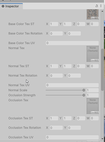105x142 pixels.
Task: Click Base Color Tex Rotation Y field
Action: 74,34
